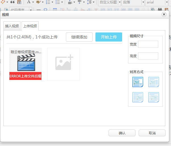This screenshot has height=146, width=171.
Task: Select the highlighted top-left alignment icon in 对齐方式
Action: coord(138,82)
